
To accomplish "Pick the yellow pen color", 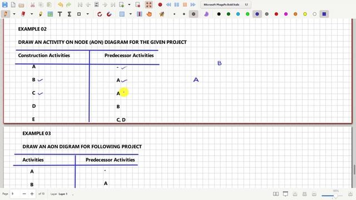I will [x=305, y=14].
